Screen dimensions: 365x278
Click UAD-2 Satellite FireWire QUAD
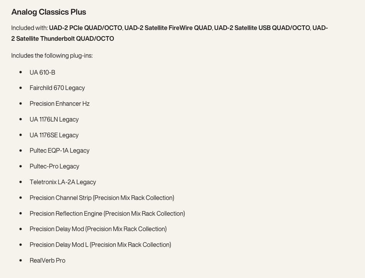(x=168, y=28)
